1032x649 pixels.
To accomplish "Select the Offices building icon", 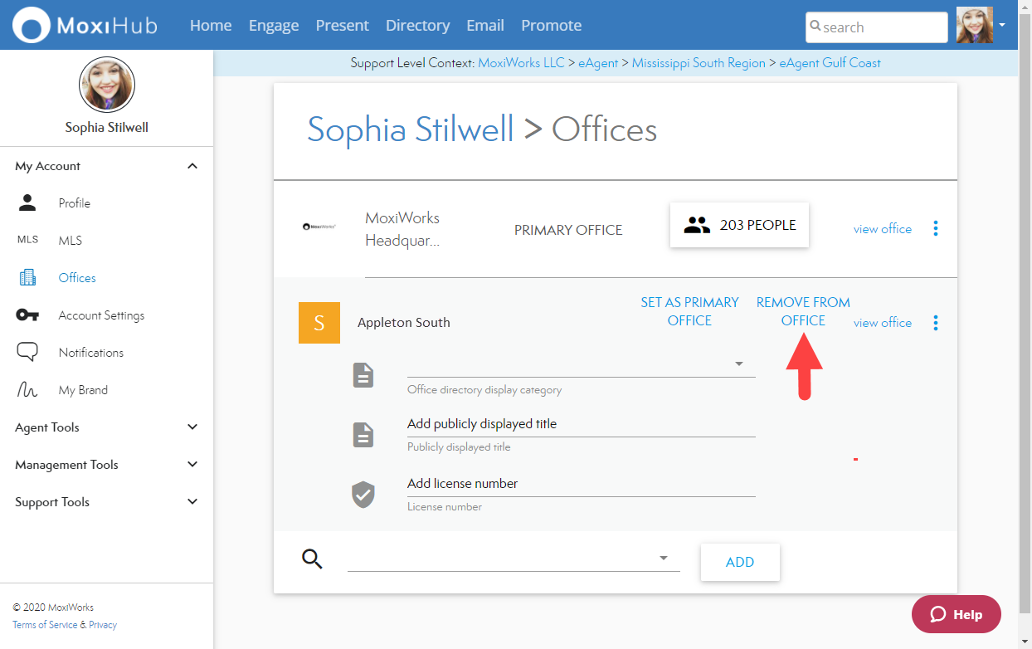I will [x=27, y=278].
